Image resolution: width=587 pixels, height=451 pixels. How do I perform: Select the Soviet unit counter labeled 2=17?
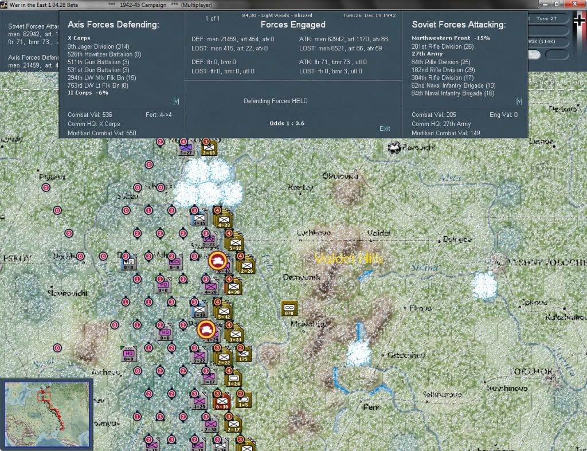click(233, 423)
